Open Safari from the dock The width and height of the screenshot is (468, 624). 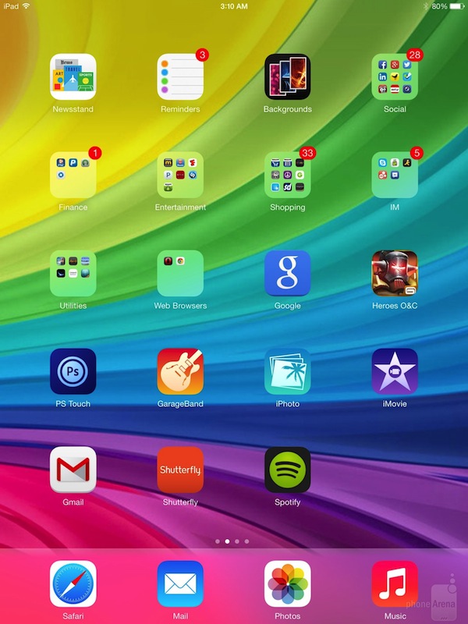click(73, 583)
